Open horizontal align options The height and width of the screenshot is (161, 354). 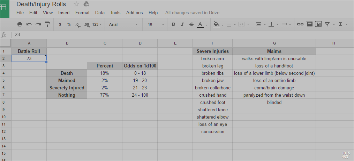point(259,24)
